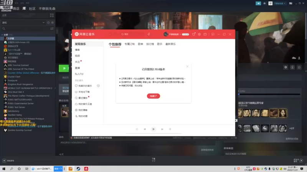Select the 个性推荐 tab
The image size is (307, 172).
coord(115,44)
